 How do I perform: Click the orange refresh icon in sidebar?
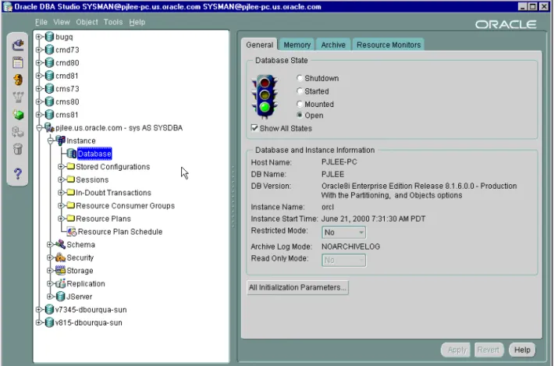click(18, 80)
